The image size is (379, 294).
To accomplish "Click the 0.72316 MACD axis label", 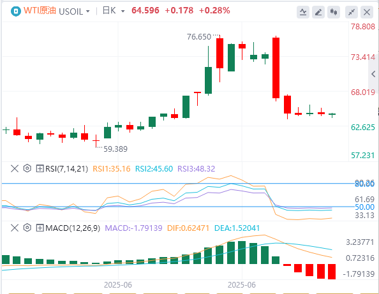I will [x=360, y=258].
